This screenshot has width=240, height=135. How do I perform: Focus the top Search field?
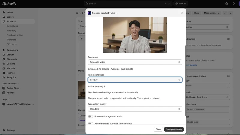(x=128, y=4)
